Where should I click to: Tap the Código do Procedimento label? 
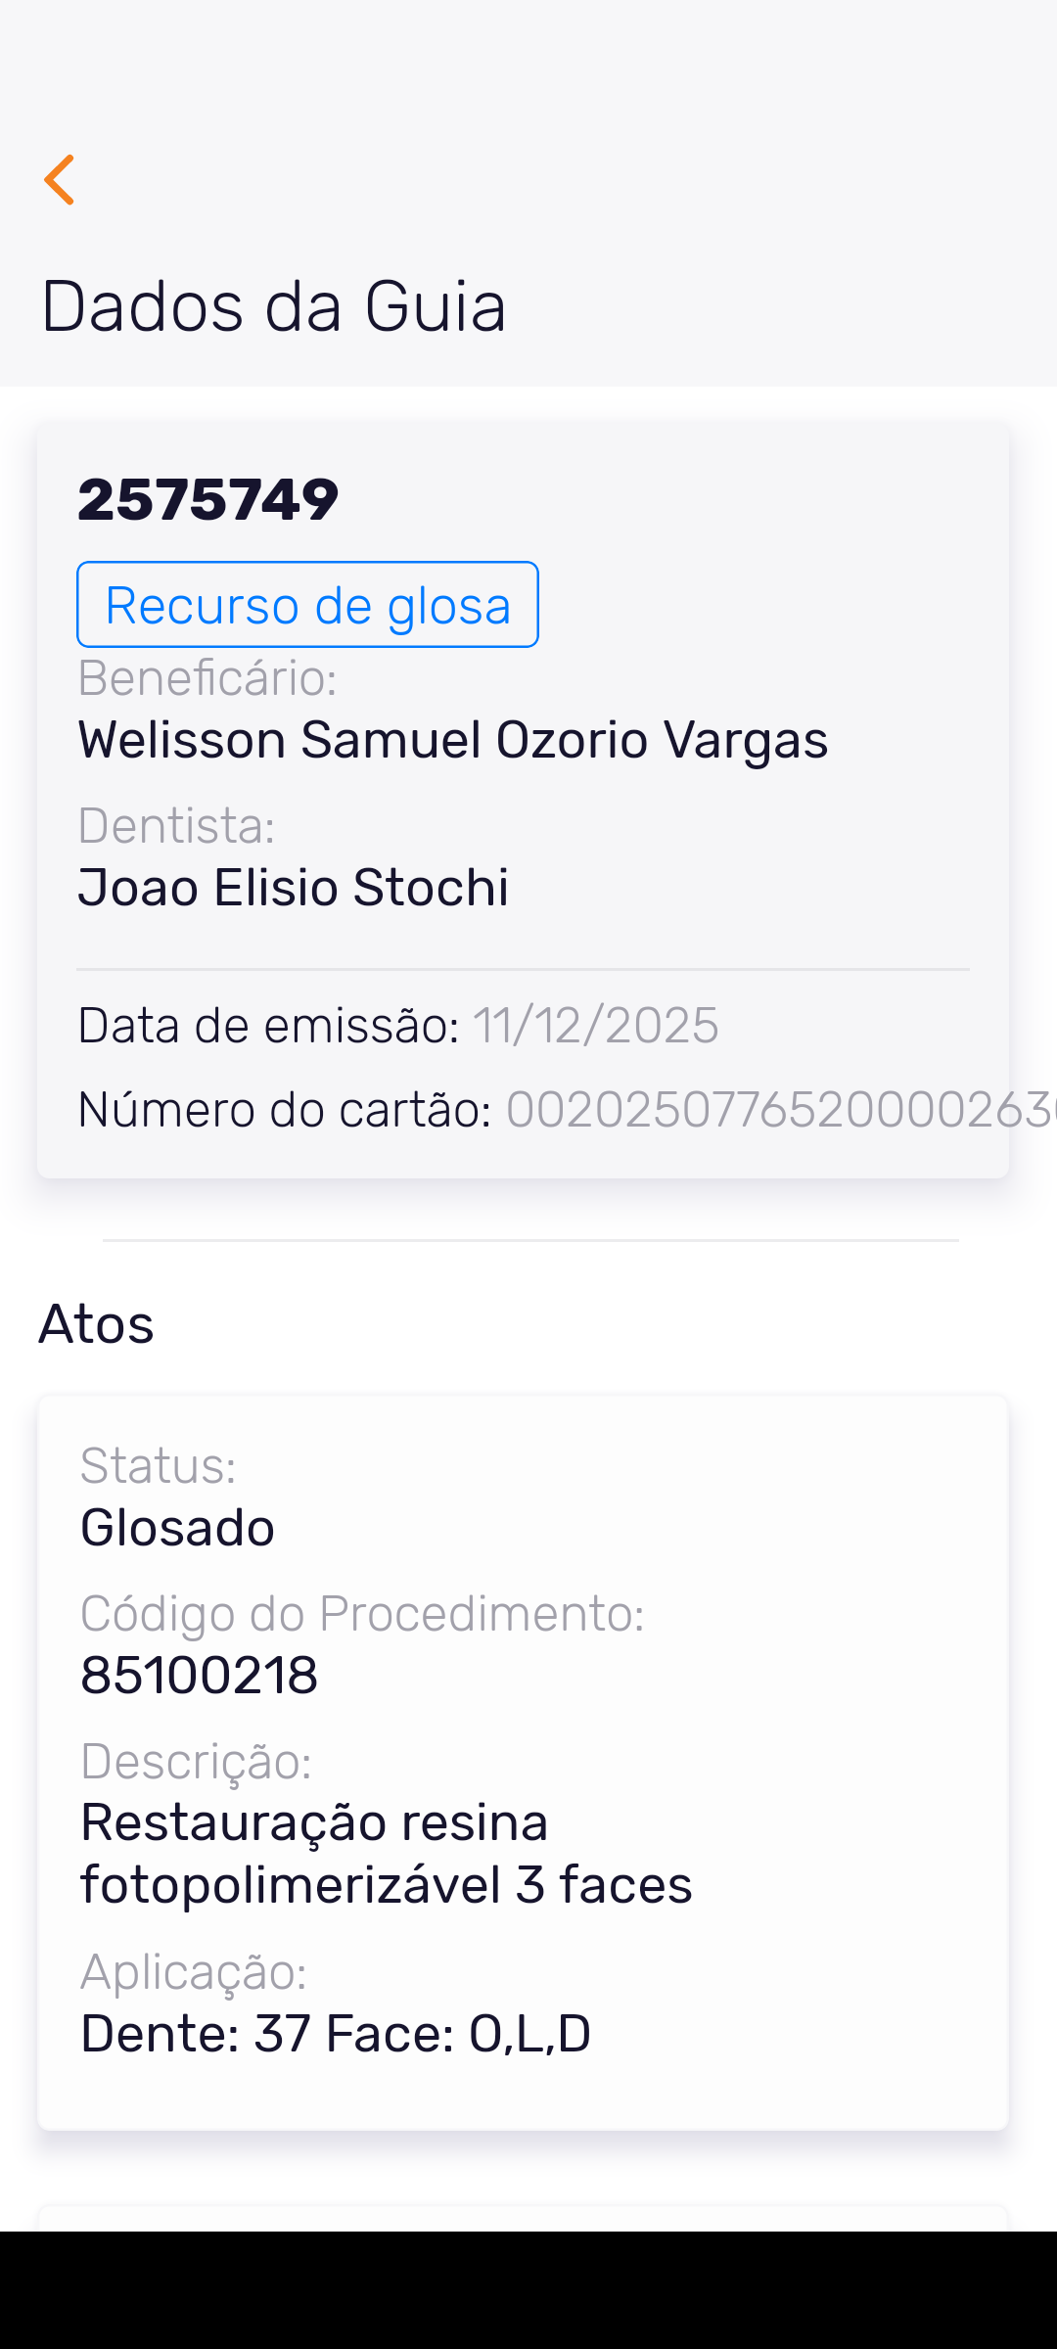coord(362,1614)
